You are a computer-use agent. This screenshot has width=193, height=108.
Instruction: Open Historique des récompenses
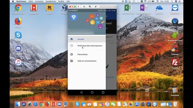tap(87, 46)
